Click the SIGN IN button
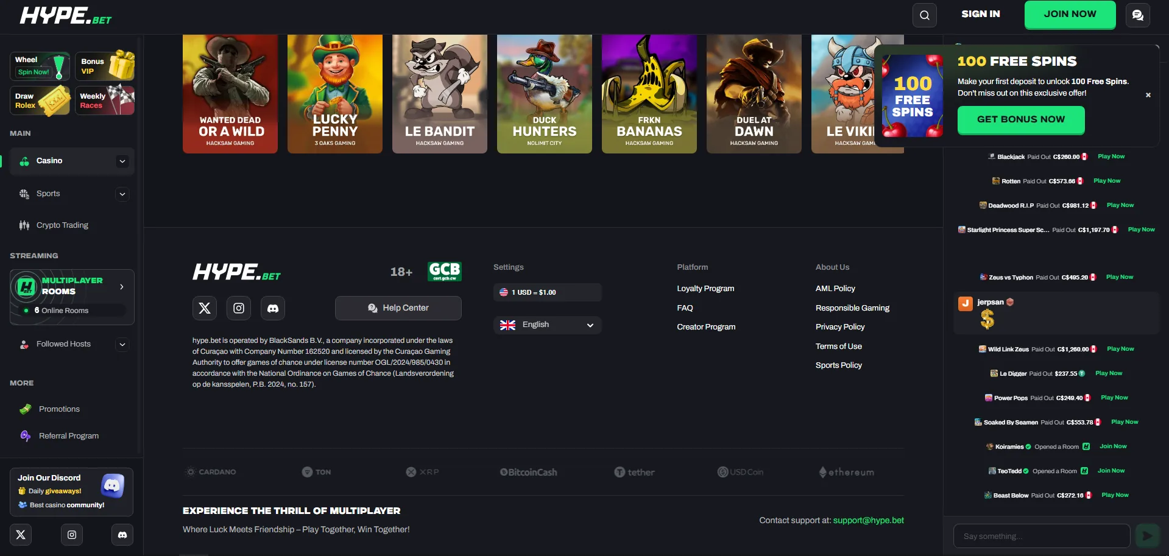Image resolution: width=1169 pixels, height=556 pixels. pyautogui.click(x=980, y=14)
